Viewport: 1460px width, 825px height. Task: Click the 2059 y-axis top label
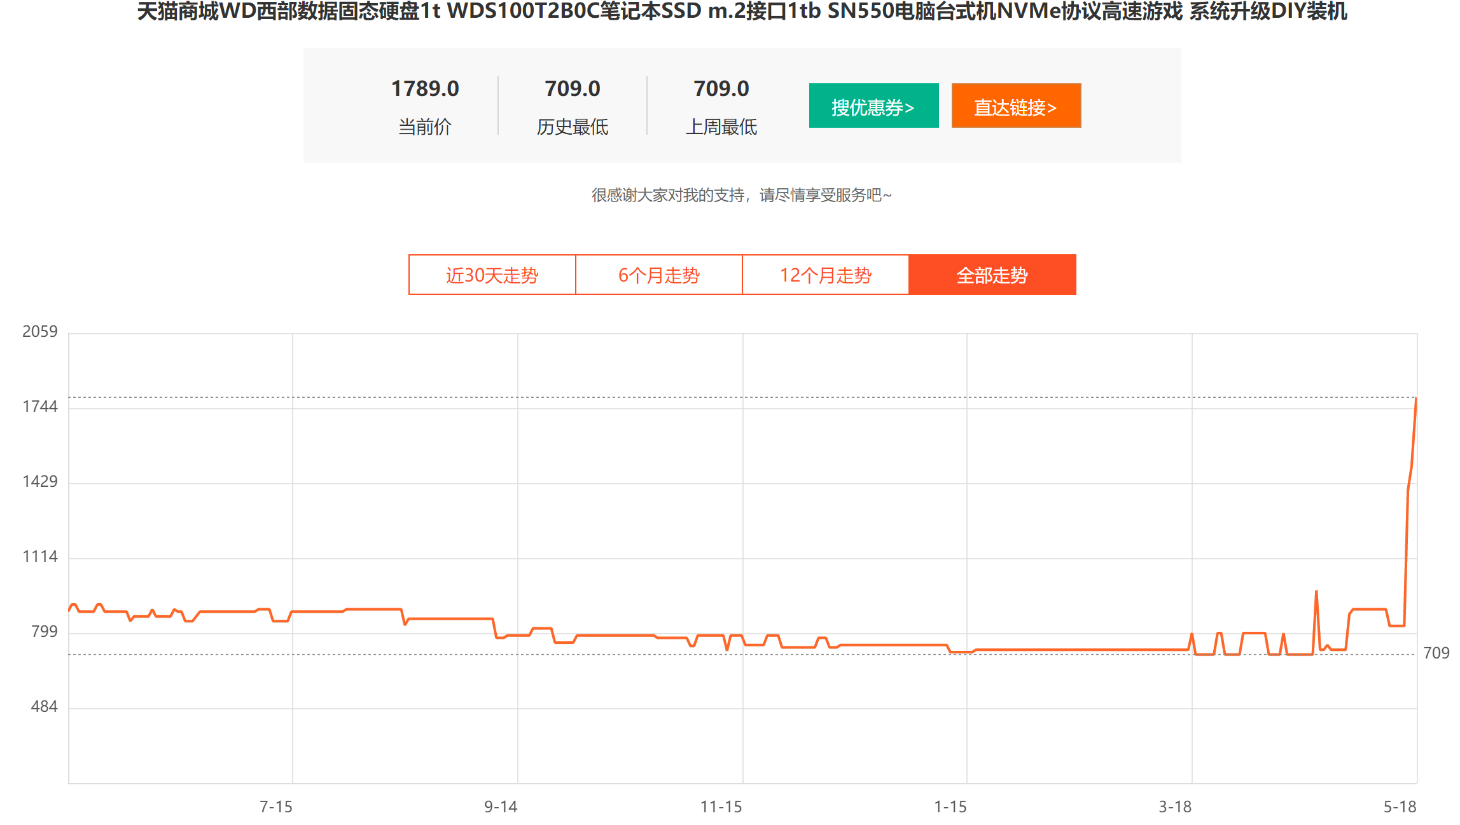click(x=39, y=331)
